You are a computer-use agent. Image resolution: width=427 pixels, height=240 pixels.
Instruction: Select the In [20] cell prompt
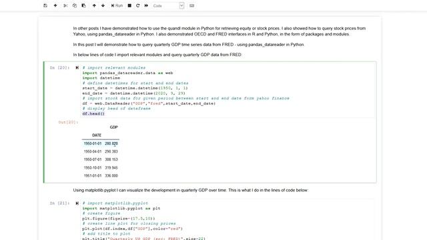pyautogui.click(x=59, y=67)
